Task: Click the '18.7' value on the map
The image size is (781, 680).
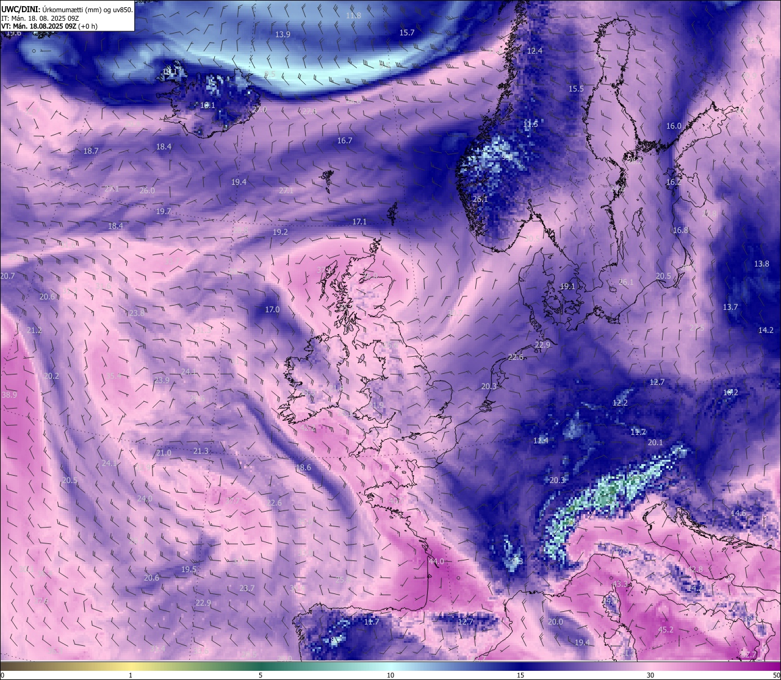Action: 91,151
